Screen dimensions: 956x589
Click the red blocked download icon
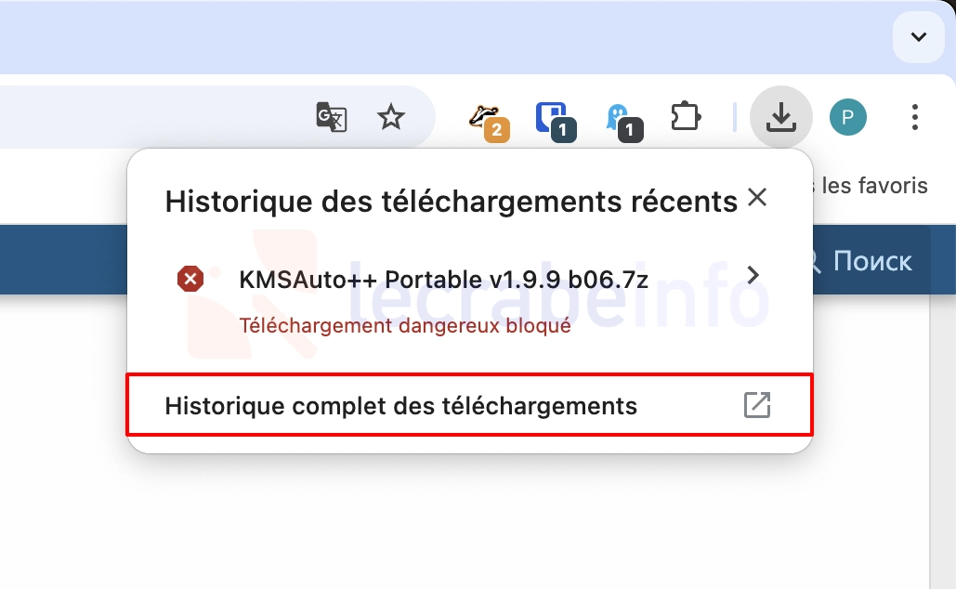click(190, 278)
